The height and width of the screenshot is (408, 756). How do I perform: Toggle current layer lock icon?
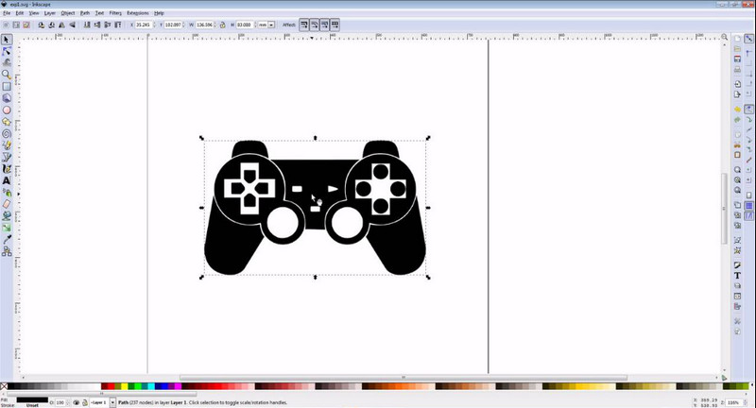[x=85, y=402]
